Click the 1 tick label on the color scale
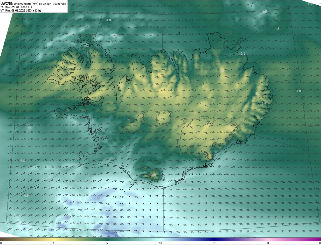This screenshot has width=321, height=245. (x=54, y=243)
